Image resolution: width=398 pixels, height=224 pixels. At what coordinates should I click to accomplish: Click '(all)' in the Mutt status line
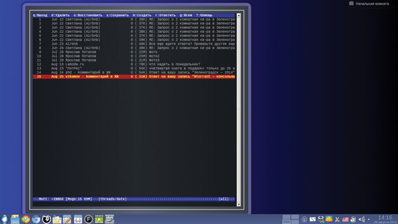pos(224,199)
